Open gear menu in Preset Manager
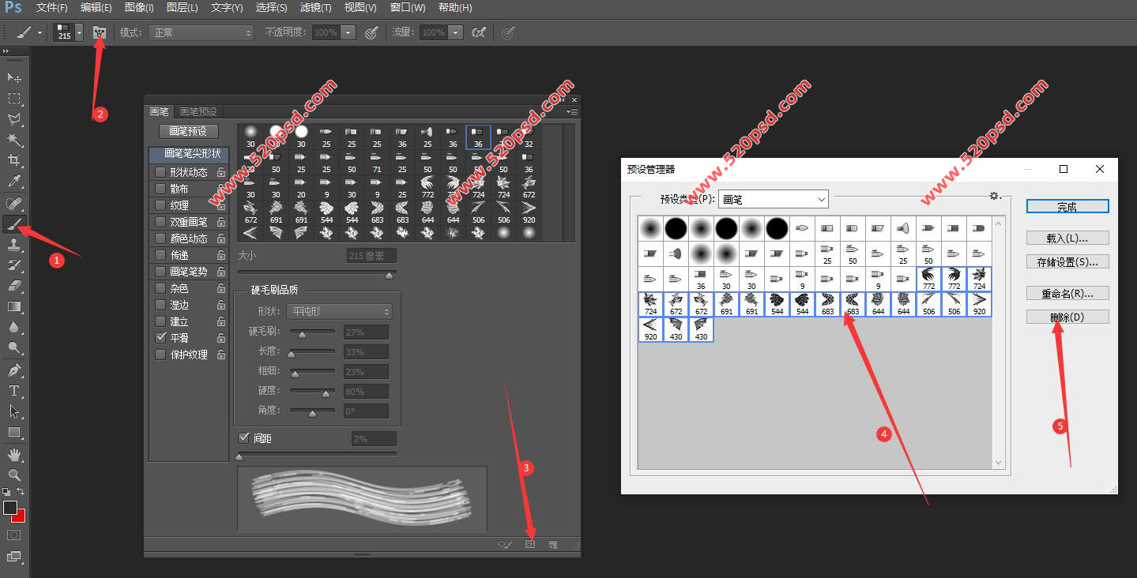The image size is (1137, 578). (995, 196)
